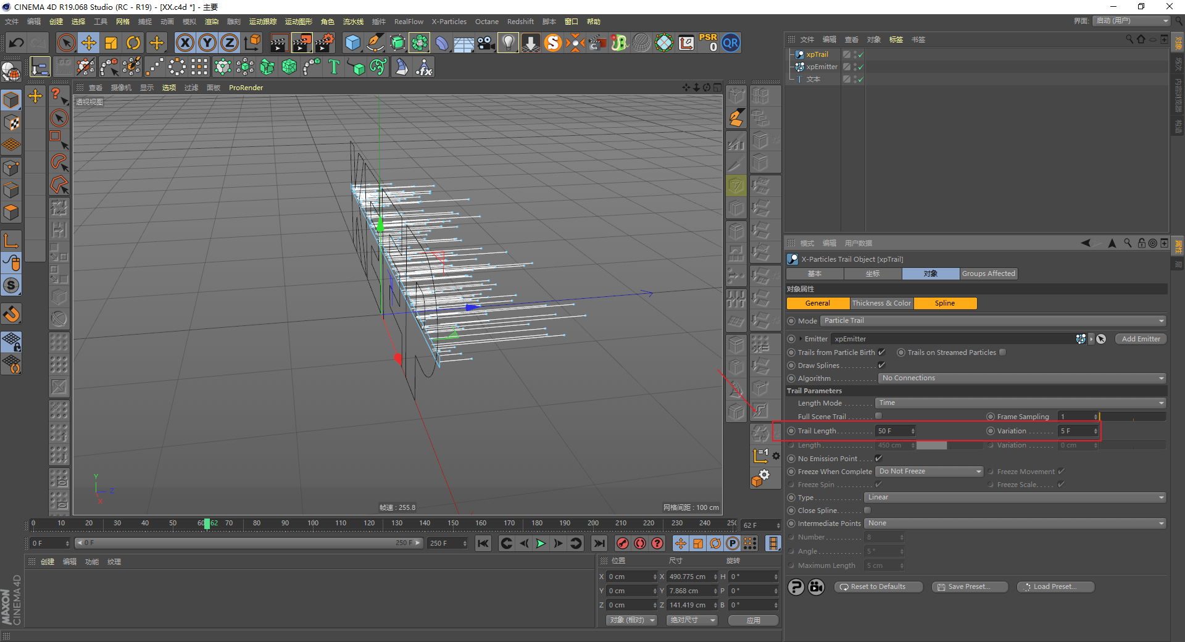1185x642 pixels.
Task: Open the Redshift menu
Action: click(520, 22)
